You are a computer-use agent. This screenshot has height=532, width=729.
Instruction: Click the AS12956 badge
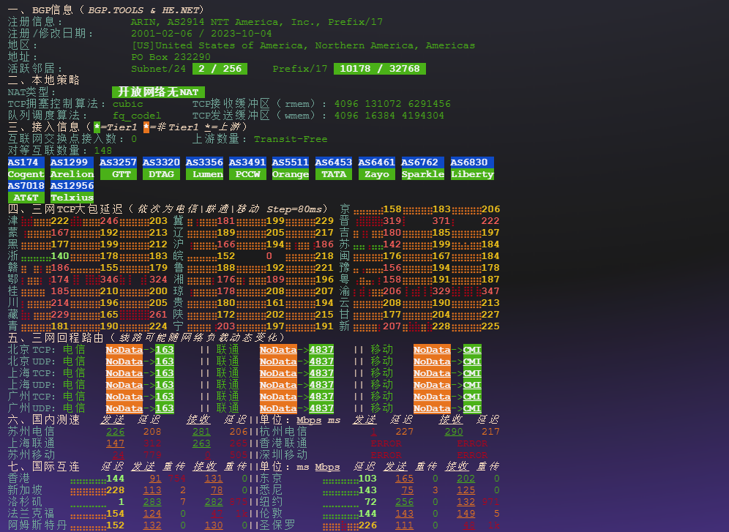[72, 186]
